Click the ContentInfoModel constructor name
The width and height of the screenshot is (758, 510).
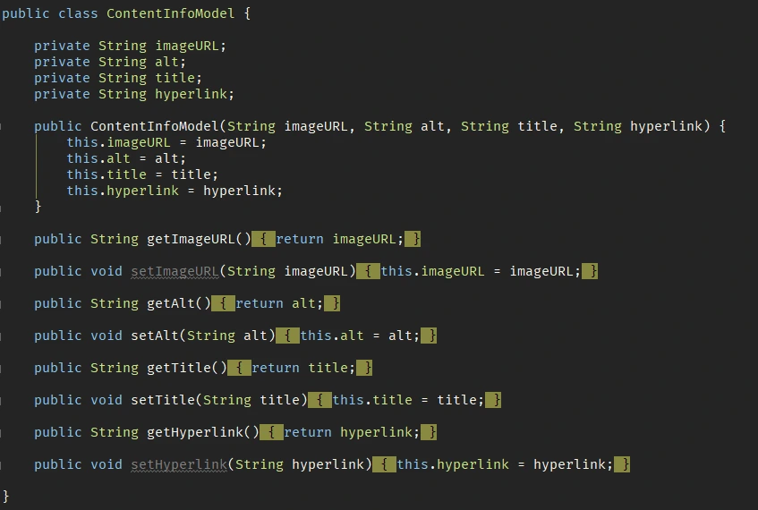coord(155,126)
